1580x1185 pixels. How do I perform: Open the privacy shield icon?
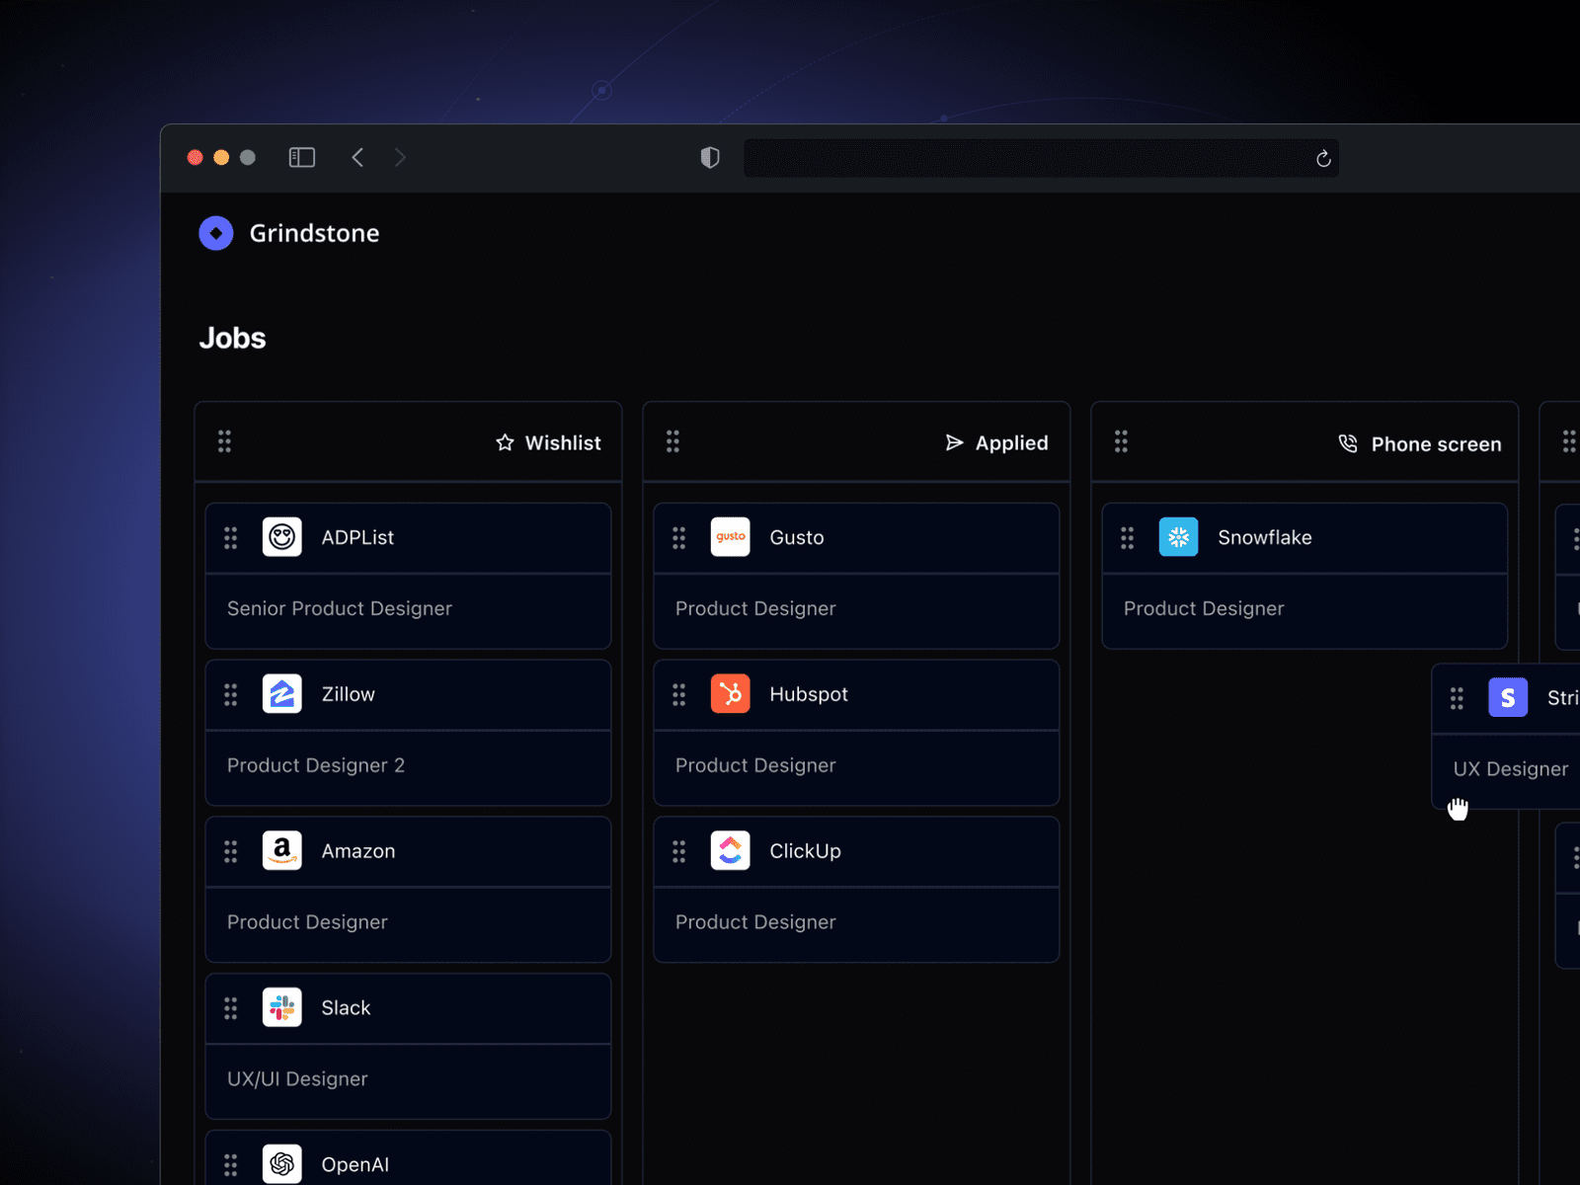point(710,158)
